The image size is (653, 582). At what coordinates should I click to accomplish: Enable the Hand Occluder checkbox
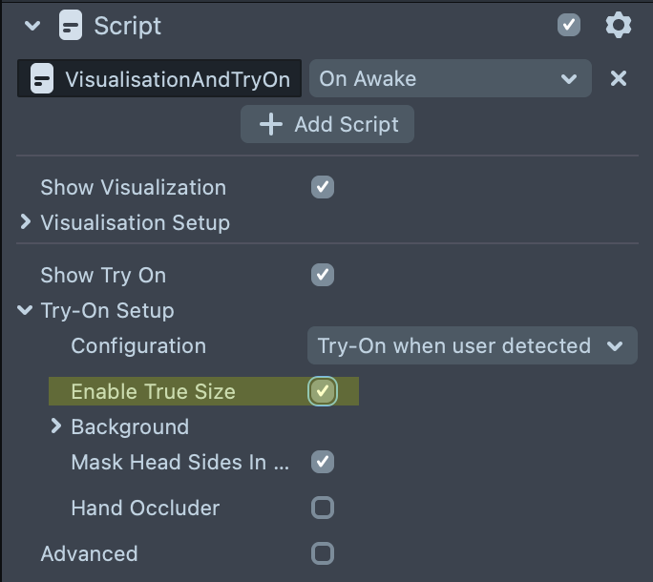[x=323, y=508]
